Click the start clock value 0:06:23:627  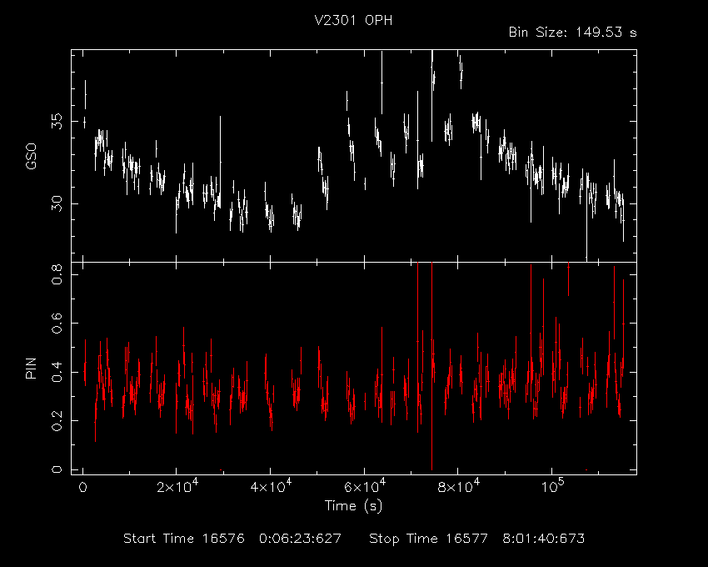(x=300, y=539)
